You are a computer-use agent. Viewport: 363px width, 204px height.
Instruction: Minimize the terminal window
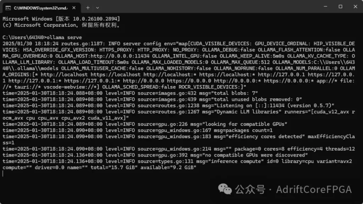[x=325, y=6]
